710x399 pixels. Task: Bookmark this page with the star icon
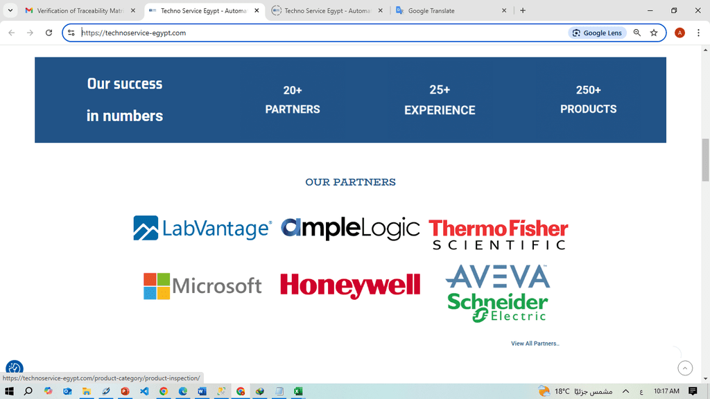click(654, 33)
